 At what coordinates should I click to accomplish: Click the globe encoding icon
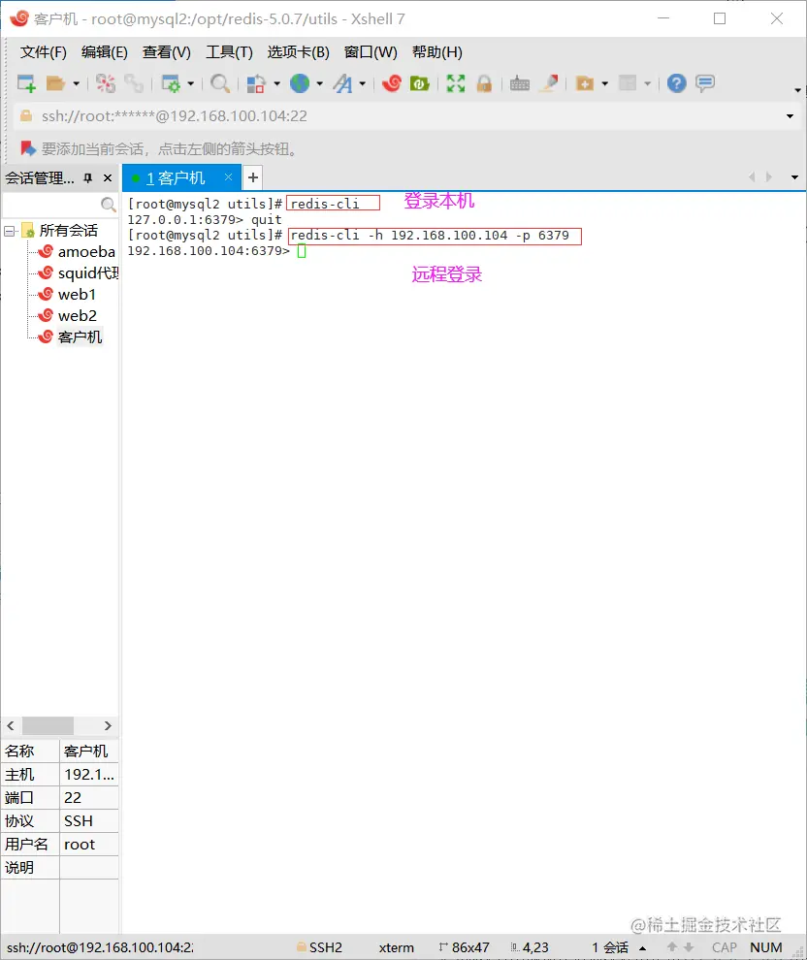pyautogui.click(x=300, y=83)
